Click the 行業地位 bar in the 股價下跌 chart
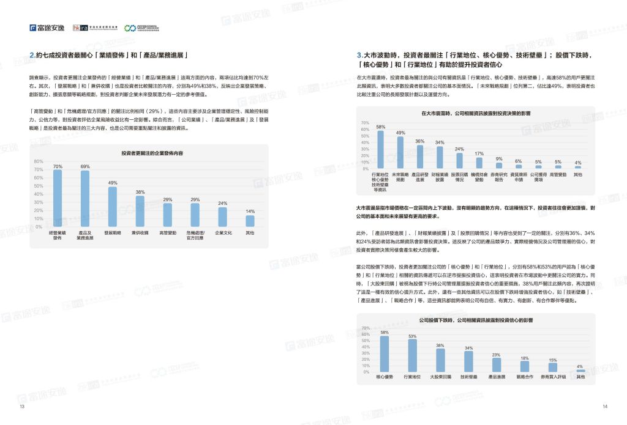 coord(412,355)
